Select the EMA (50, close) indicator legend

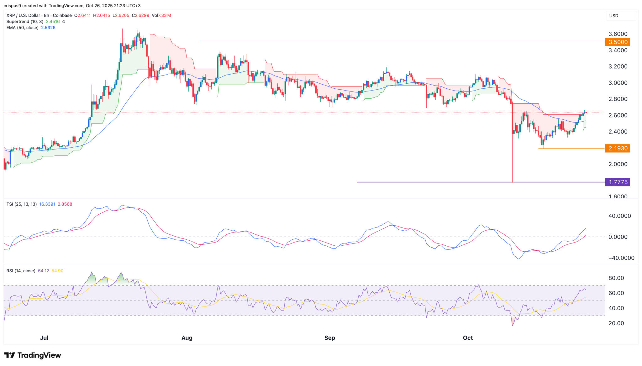pyautogui.click(x=22, y=28)
